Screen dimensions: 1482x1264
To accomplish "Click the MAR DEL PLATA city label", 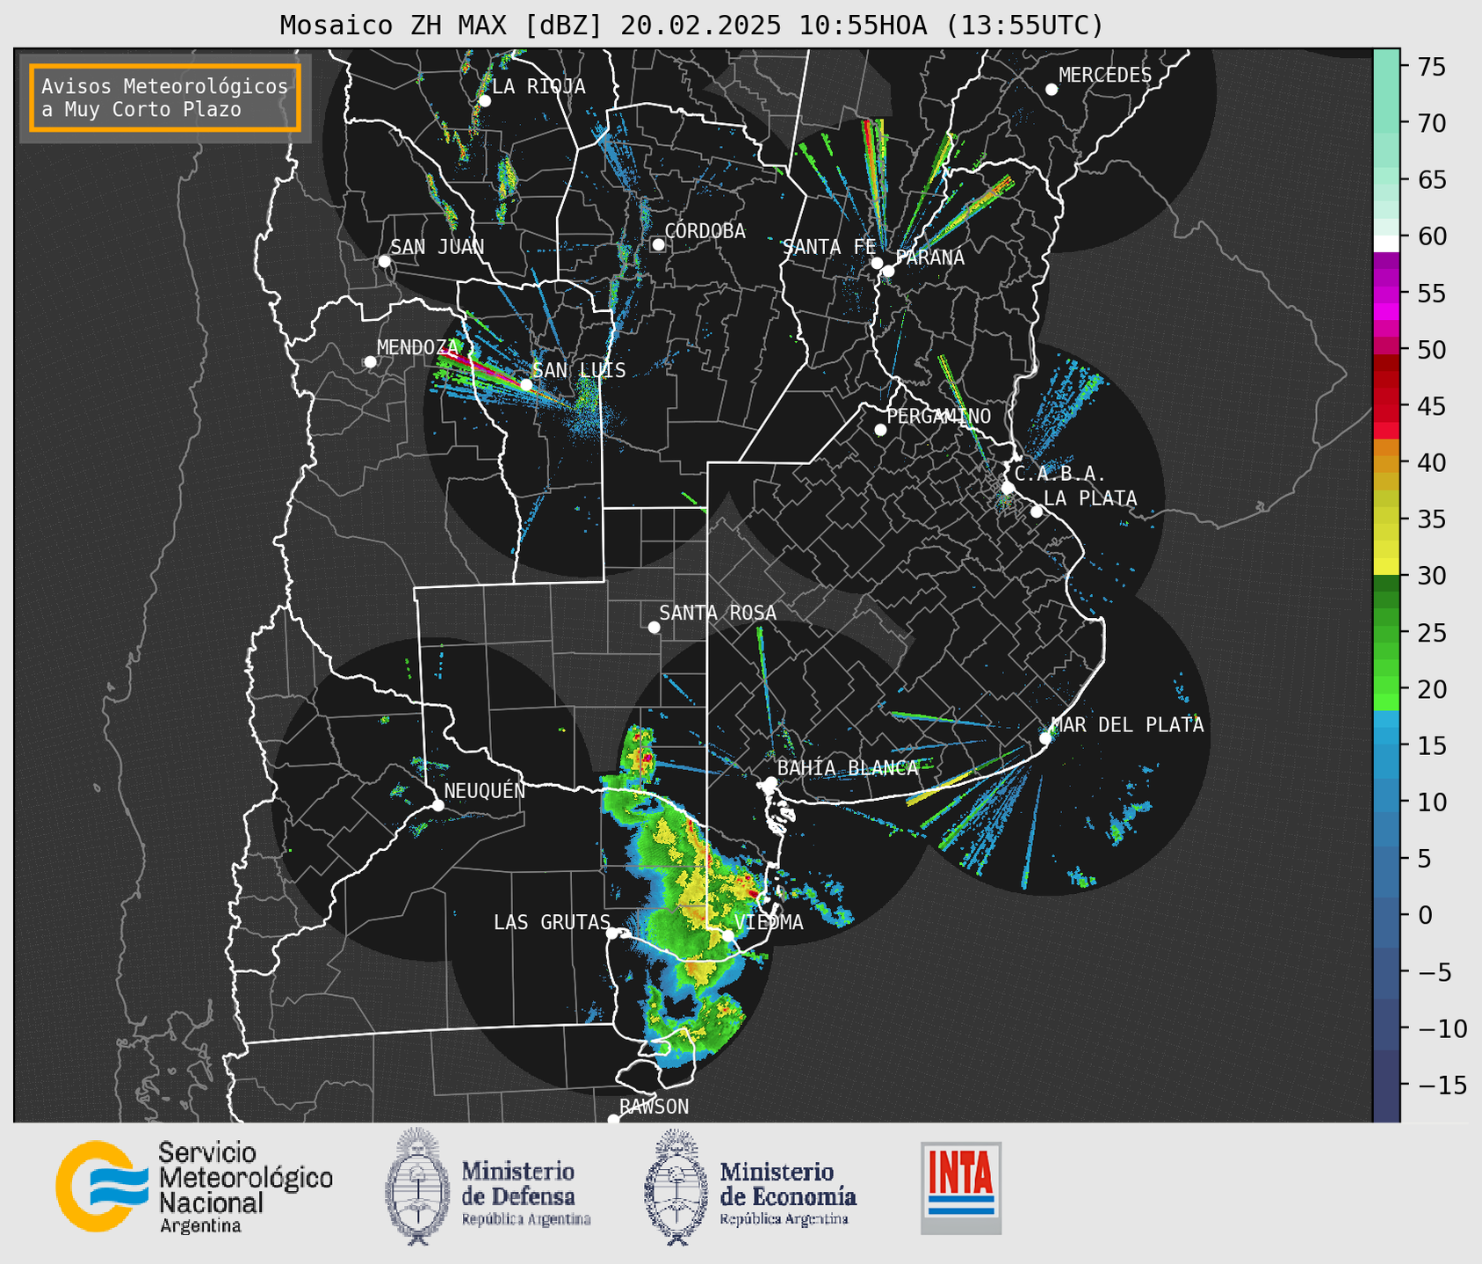I will click(x=1127, y=725).
